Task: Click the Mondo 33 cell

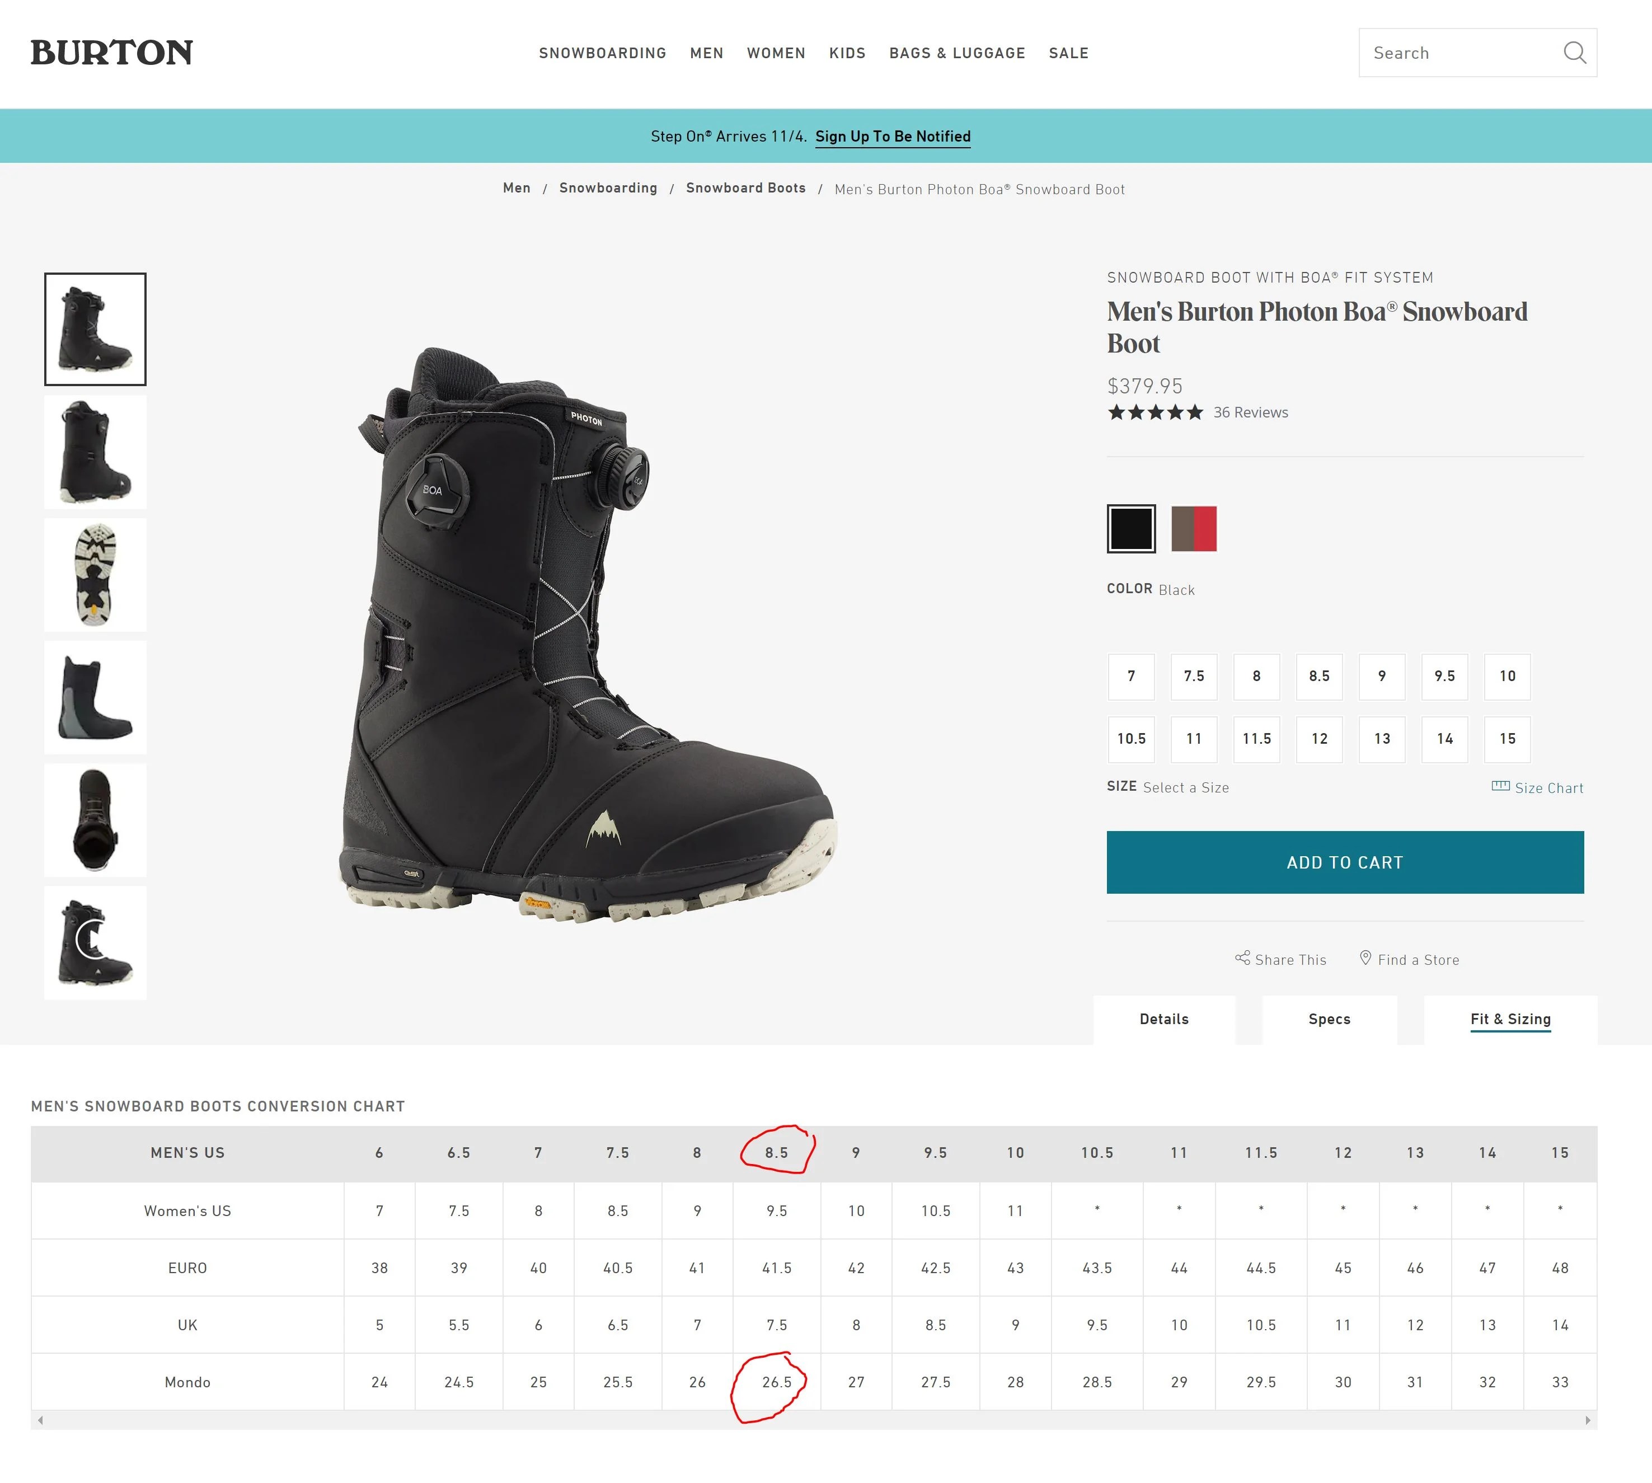Action: [x=1560, y=1382]
